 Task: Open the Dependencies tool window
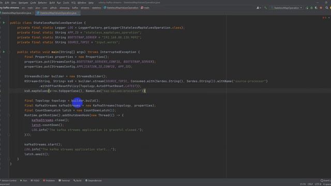click(x=94, y=180)
